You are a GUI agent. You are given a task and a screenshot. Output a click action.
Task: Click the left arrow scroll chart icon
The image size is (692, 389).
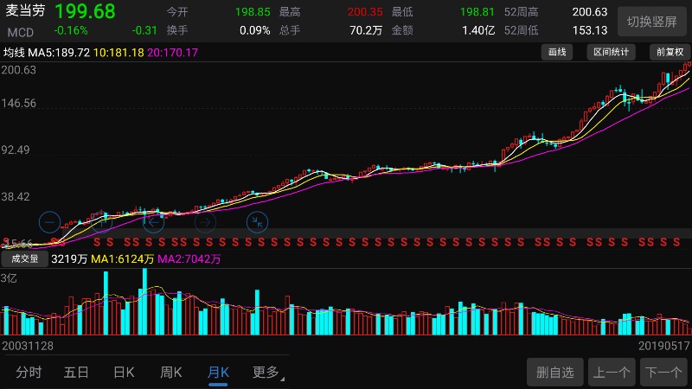[x=153, y=222]
